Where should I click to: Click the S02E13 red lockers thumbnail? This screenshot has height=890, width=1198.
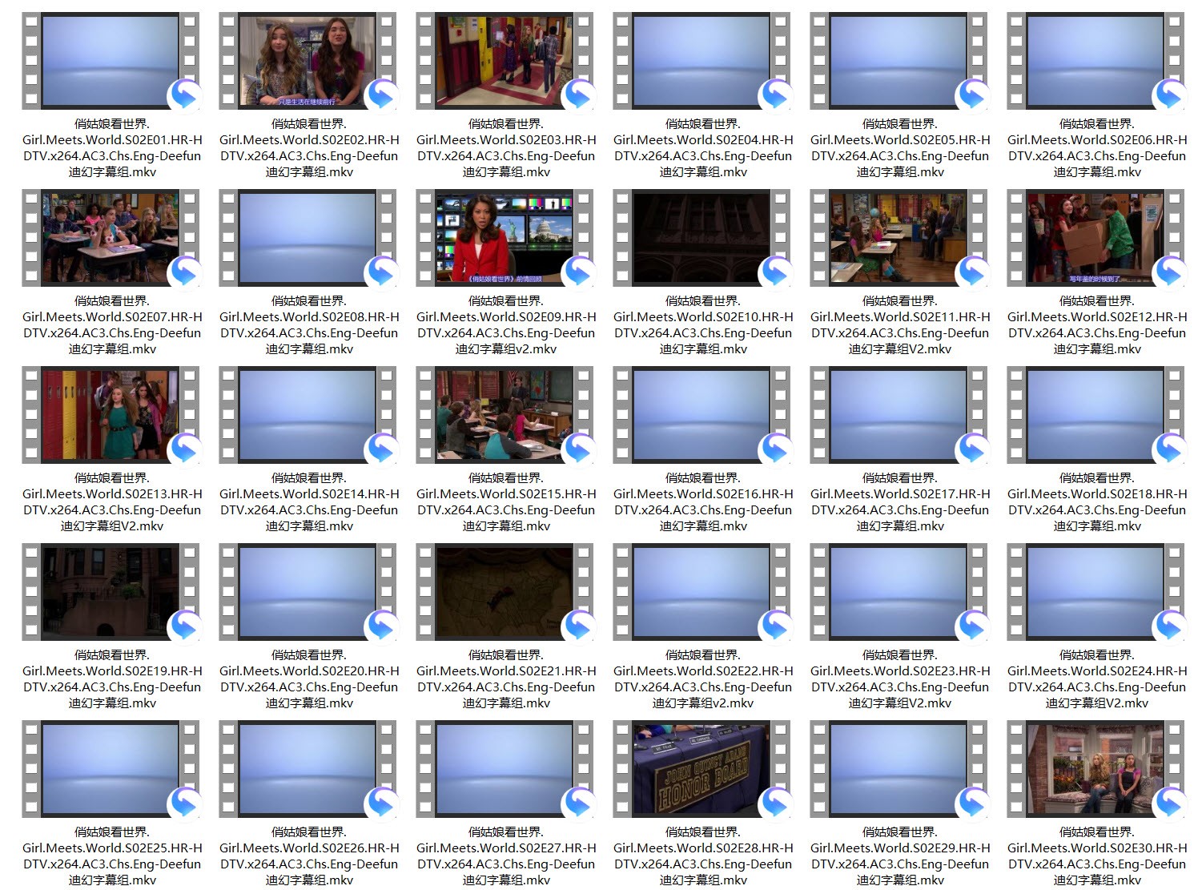click(111, 415)
